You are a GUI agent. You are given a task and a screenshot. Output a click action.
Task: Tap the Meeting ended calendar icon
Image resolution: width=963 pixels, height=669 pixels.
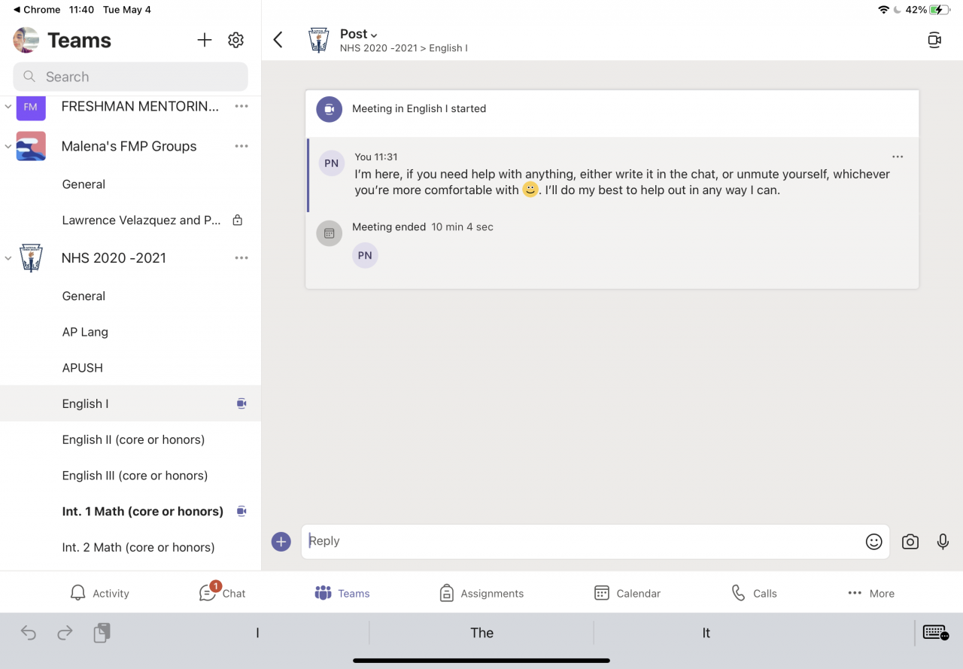click(329, 233)
